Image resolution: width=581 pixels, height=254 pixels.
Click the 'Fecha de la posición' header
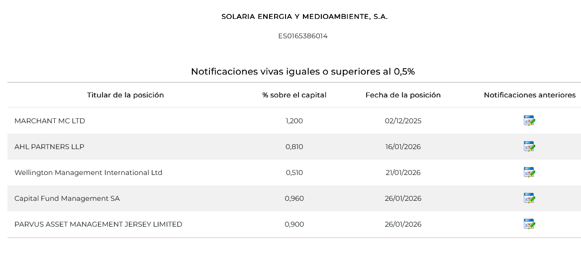[403, 95]
